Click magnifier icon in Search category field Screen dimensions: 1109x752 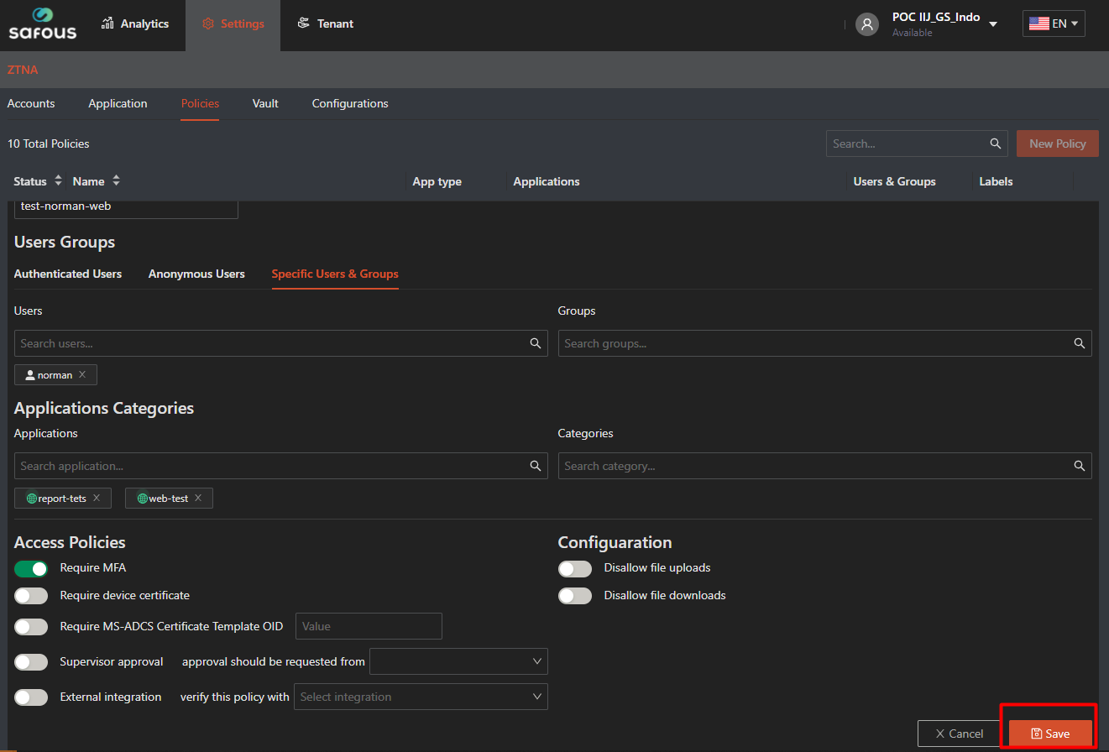pos(1079,466)
